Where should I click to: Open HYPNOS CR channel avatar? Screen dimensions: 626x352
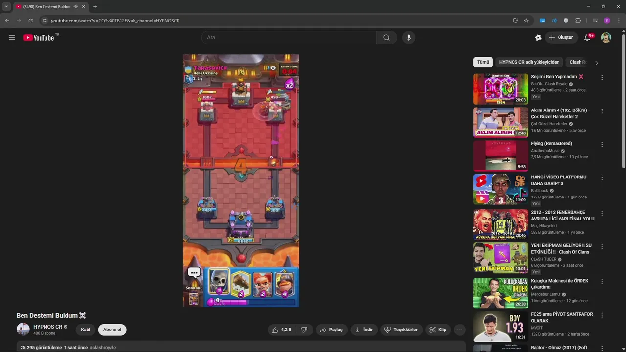click(23, 329)
